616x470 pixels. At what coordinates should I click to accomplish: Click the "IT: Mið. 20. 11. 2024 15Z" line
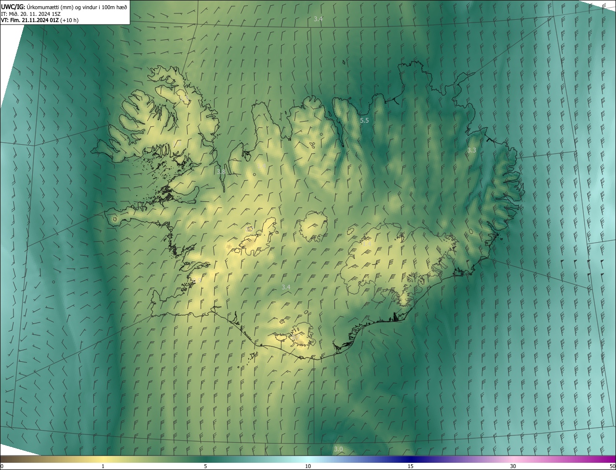(x=30, y=13)
